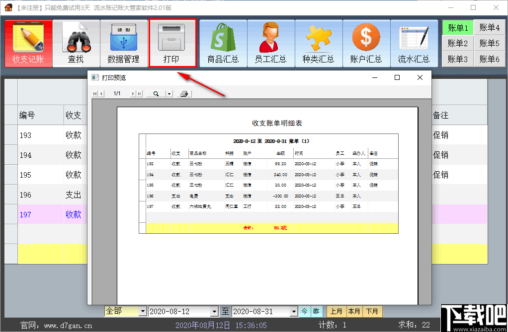Minimize the 打印预览 window
The image size is (508, 332).
tap(375, 77)
